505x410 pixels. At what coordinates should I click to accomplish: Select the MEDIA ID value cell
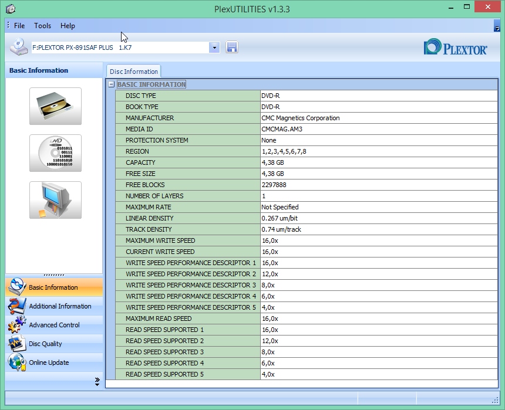click(x=378, y=129)
